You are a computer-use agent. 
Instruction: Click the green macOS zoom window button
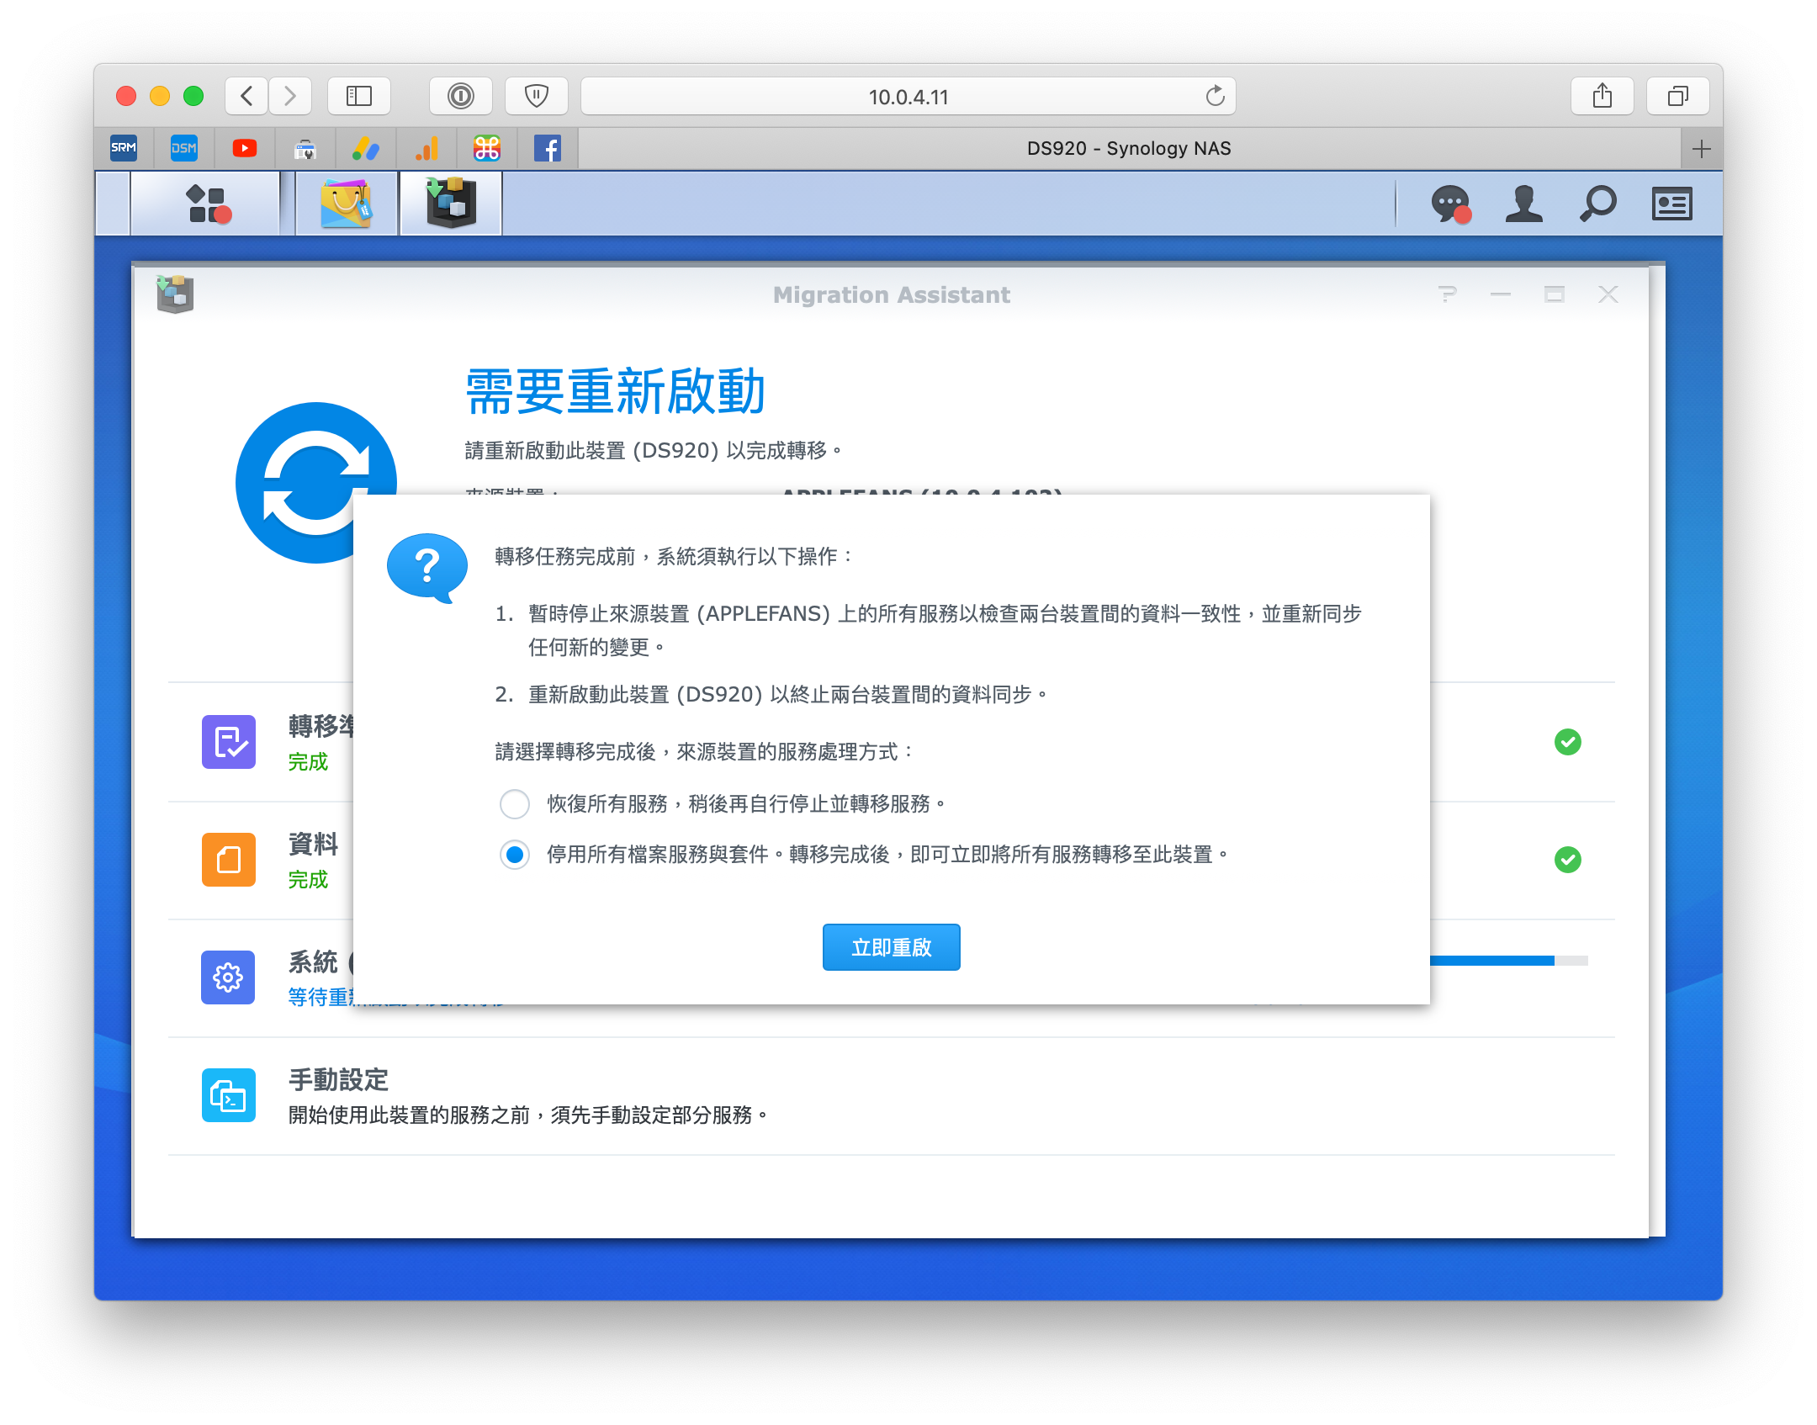(193, 96)
